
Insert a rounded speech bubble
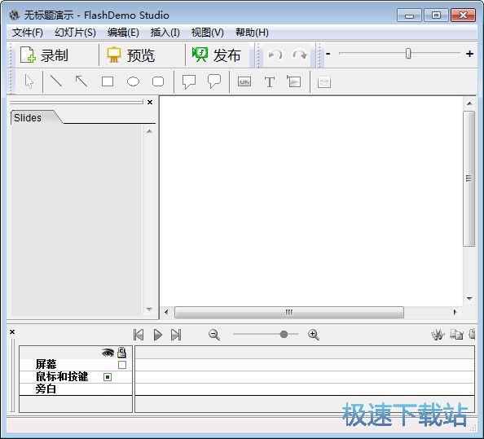pyautogui.click(x=214, y=81)
